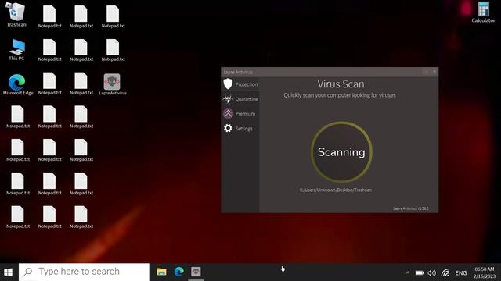Viewport: 501px width, 281px height.
Task: Close the Lapre Antivirus window
Action: click(x=434, y=72)
